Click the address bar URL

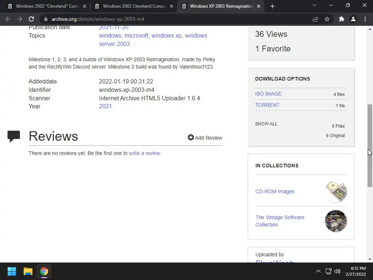click(x=98, y=19)
